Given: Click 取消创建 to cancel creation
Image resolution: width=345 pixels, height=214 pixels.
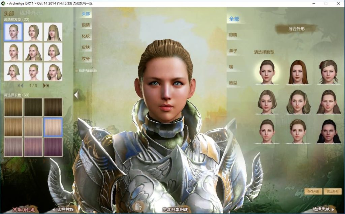Looking at the screenshot, I should [x=24, y=209].
